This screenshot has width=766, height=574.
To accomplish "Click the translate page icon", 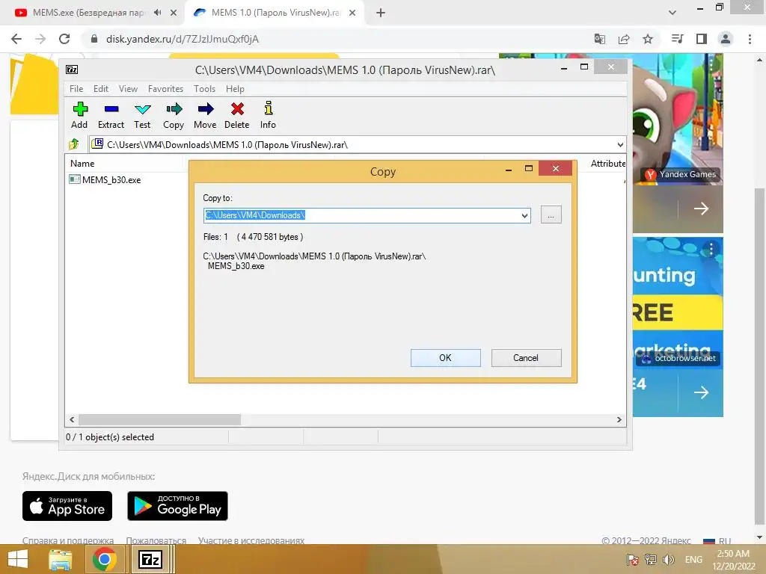I will coord(600,39).
